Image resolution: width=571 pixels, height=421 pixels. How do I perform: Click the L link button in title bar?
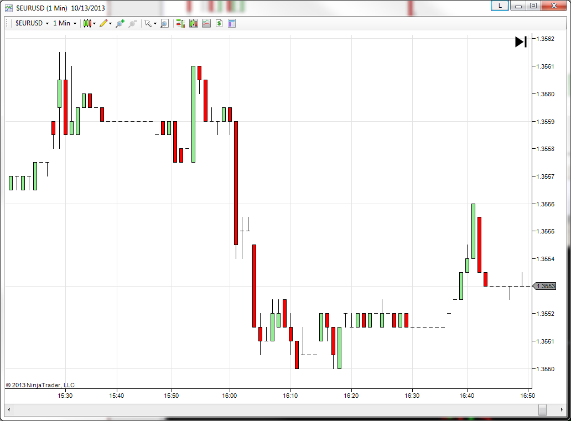point(500,6)
